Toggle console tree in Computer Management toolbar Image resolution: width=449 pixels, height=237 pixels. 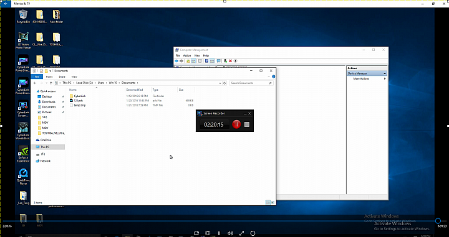(x=193, y=61)
